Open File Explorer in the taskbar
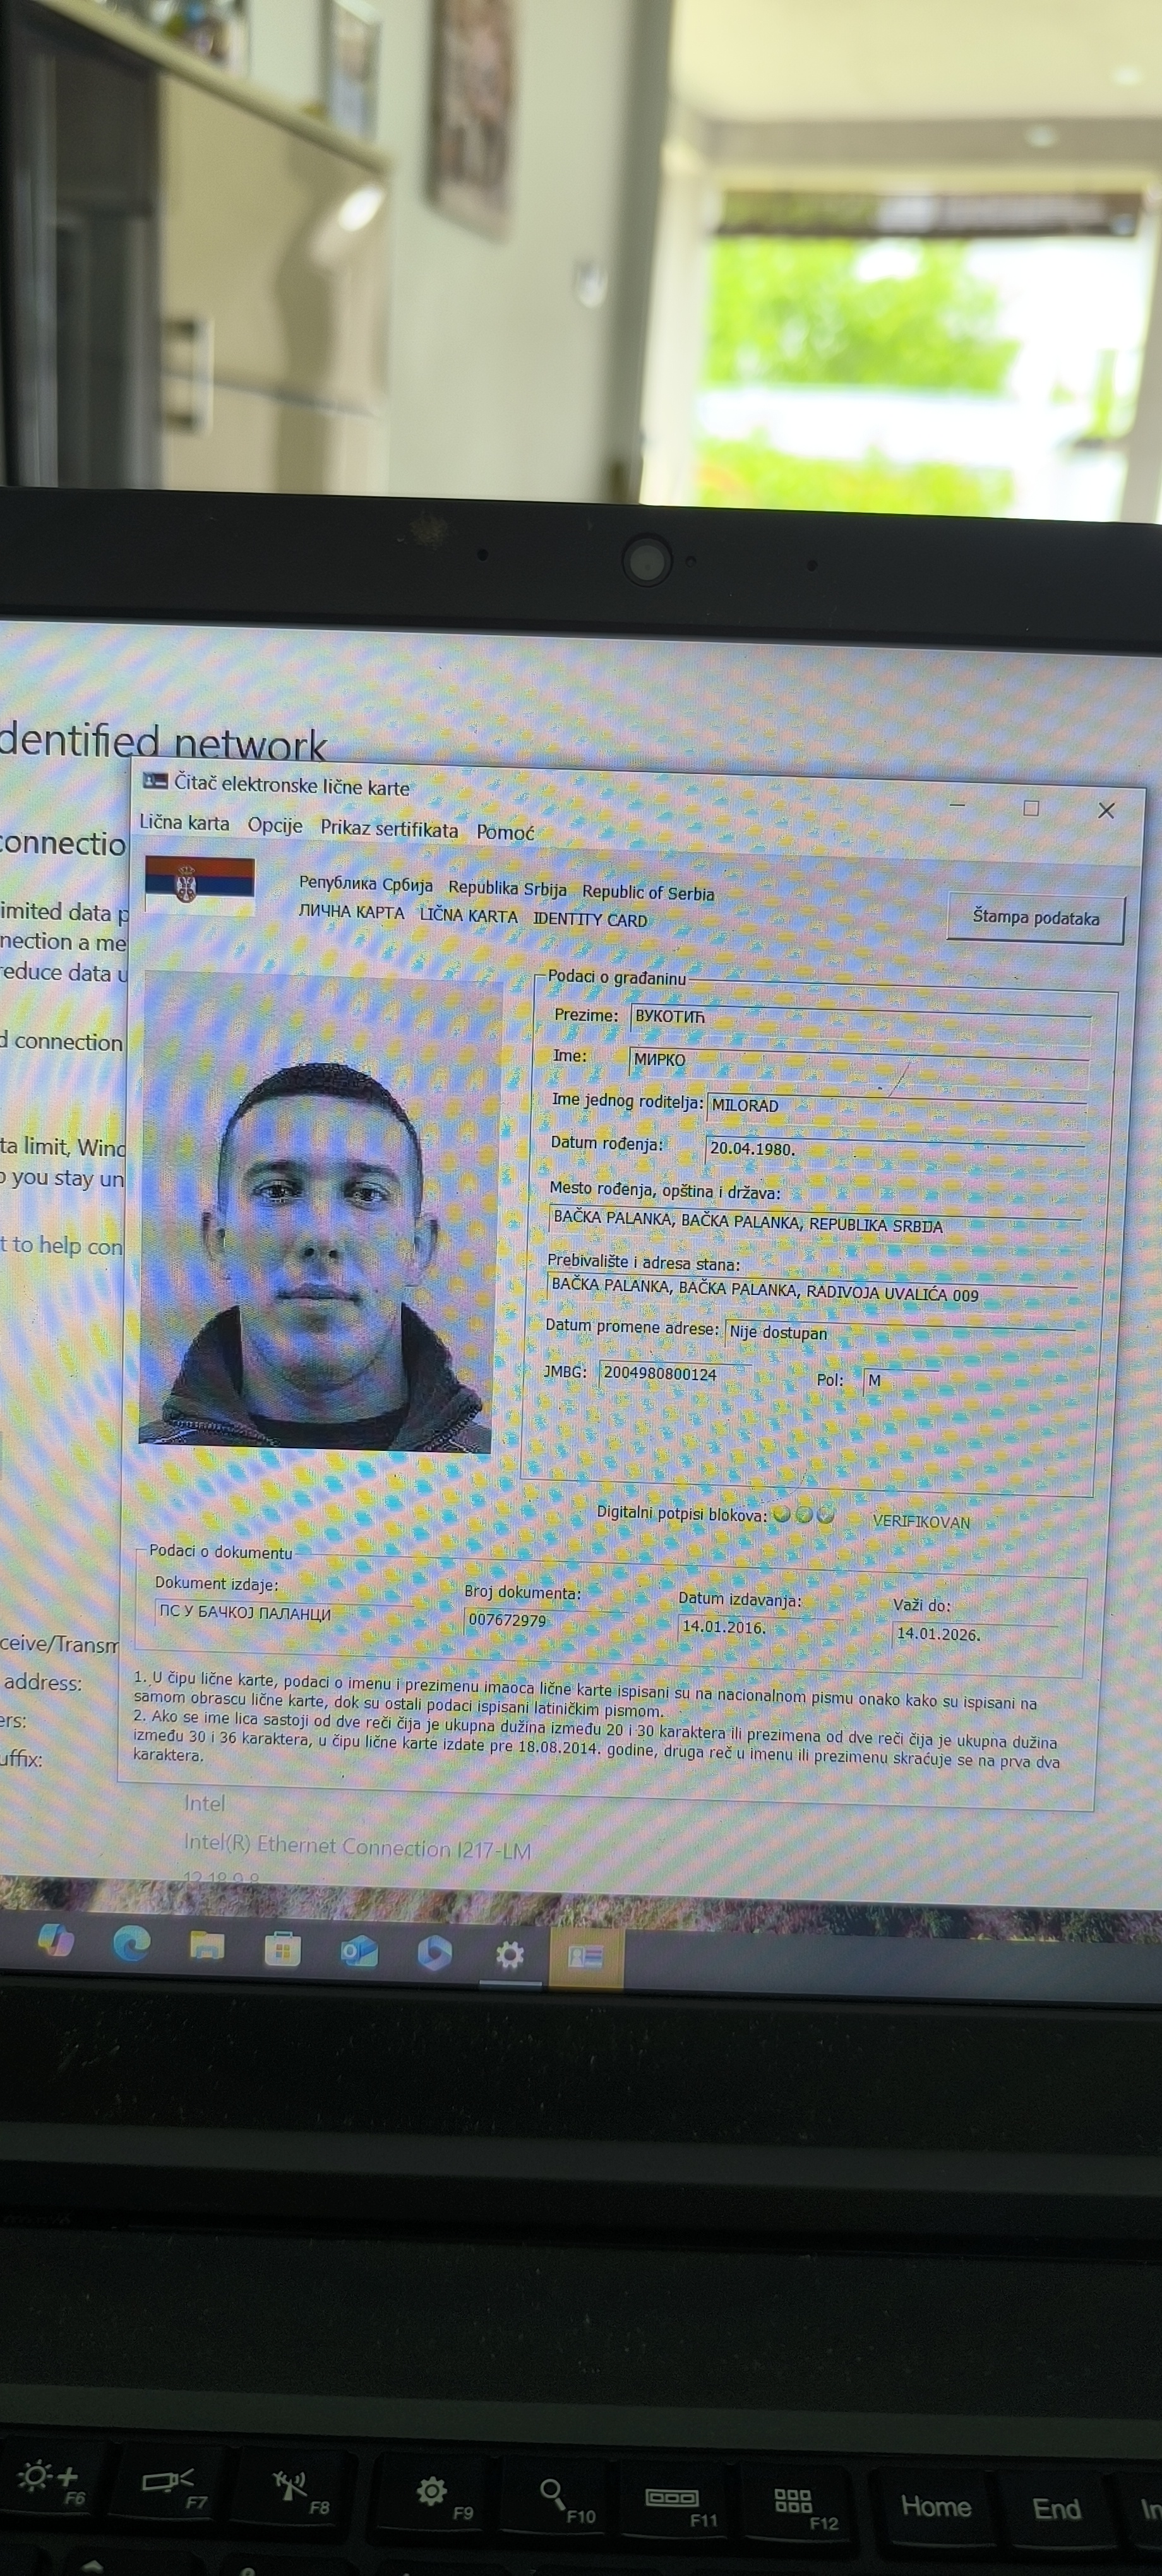 pyautogui.click(x=207, y=1946)
